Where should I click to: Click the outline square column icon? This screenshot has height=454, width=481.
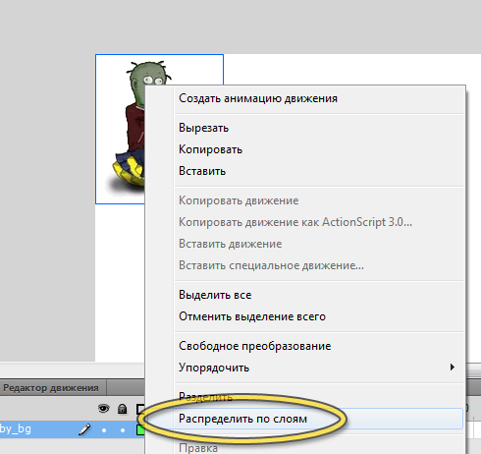tap(140, 409)
